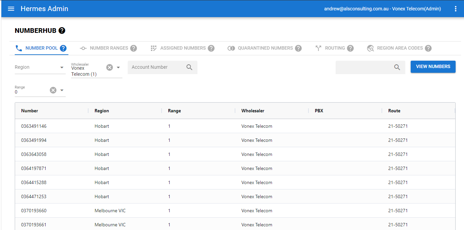
Task: Open the vertical three-dot options menu
Action: coord(455,9)
